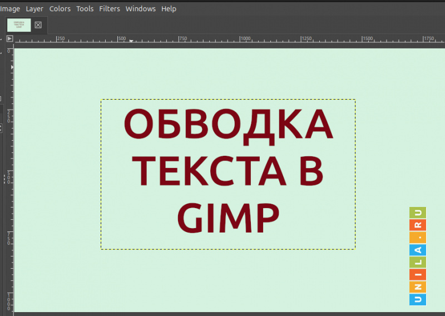Viewport: 445px width, 316px height.
Task: Open the Windows menu
Action: coord(140,9)
